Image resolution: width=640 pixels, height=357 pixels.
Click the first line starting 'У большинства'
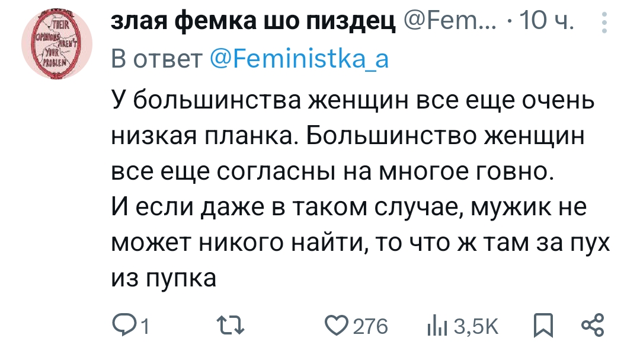click(353, 100)
